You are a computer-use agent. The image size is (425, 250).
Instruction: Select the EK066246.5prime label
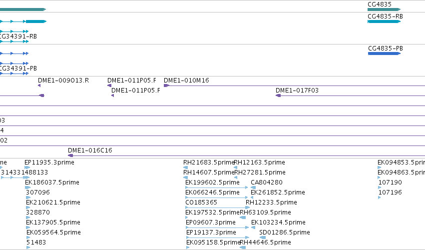coord(213,192)
